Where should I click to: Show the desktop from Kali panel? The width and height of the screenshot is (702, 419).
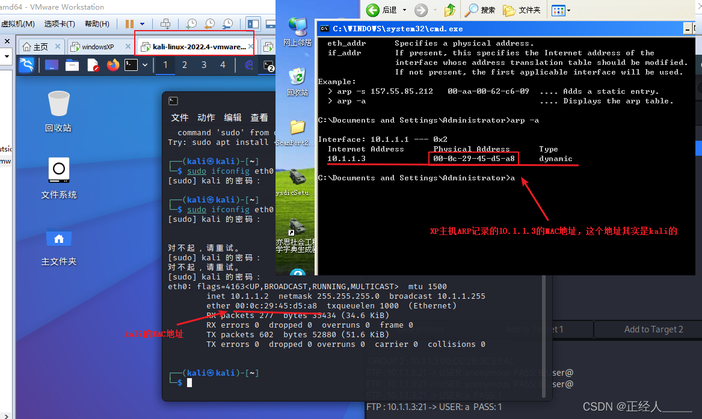(52, 66)
